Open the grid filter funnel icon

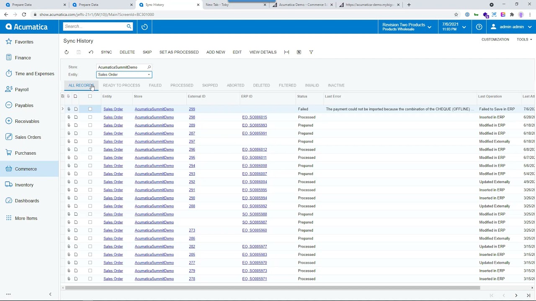pyautogui.click(x=311, y=52)
